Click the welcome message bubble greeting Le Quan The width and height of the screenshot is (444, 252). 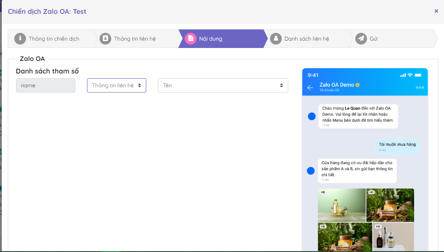[358, 116]
